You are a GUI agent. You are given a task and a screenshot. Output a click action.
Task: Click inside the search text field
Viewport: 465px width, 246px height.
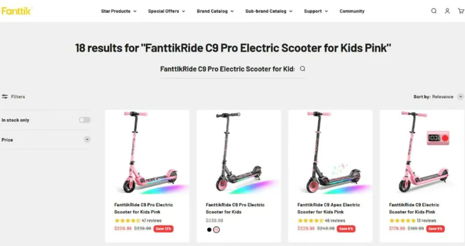[227, 69]
